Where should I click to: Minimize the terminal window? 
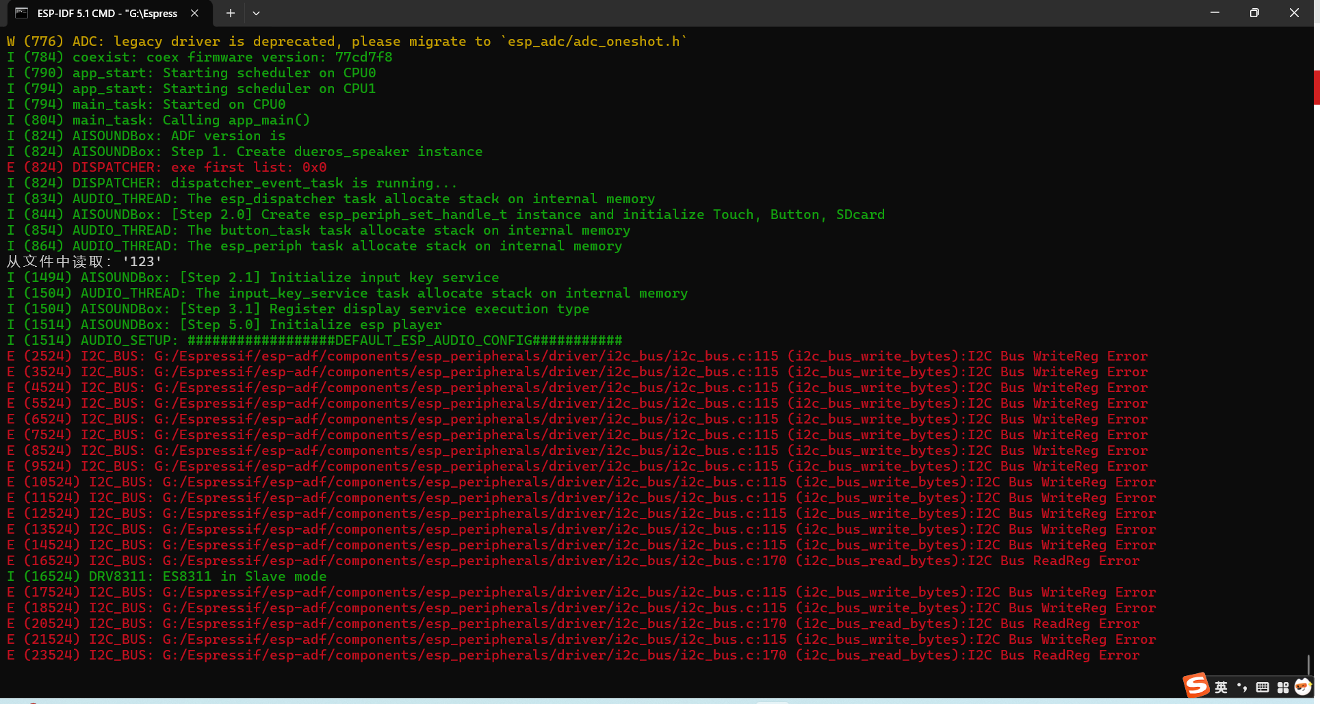click(x=1215, y=13)
